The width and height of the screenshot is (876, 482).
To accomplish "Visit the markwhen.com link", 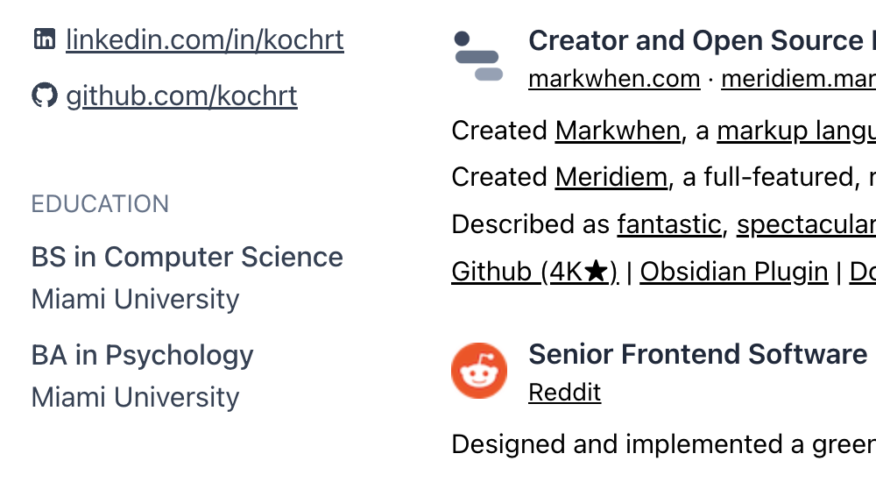I will pyautogui.click(x=614, y=79).
